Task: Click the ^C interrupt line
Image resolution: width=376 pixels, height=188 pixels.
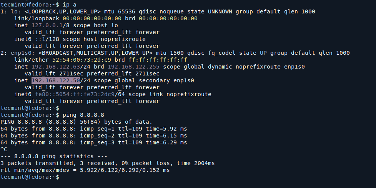Action: (x=4, y=149)
